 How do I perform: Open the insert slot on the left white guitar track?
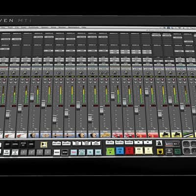point(17,39)
